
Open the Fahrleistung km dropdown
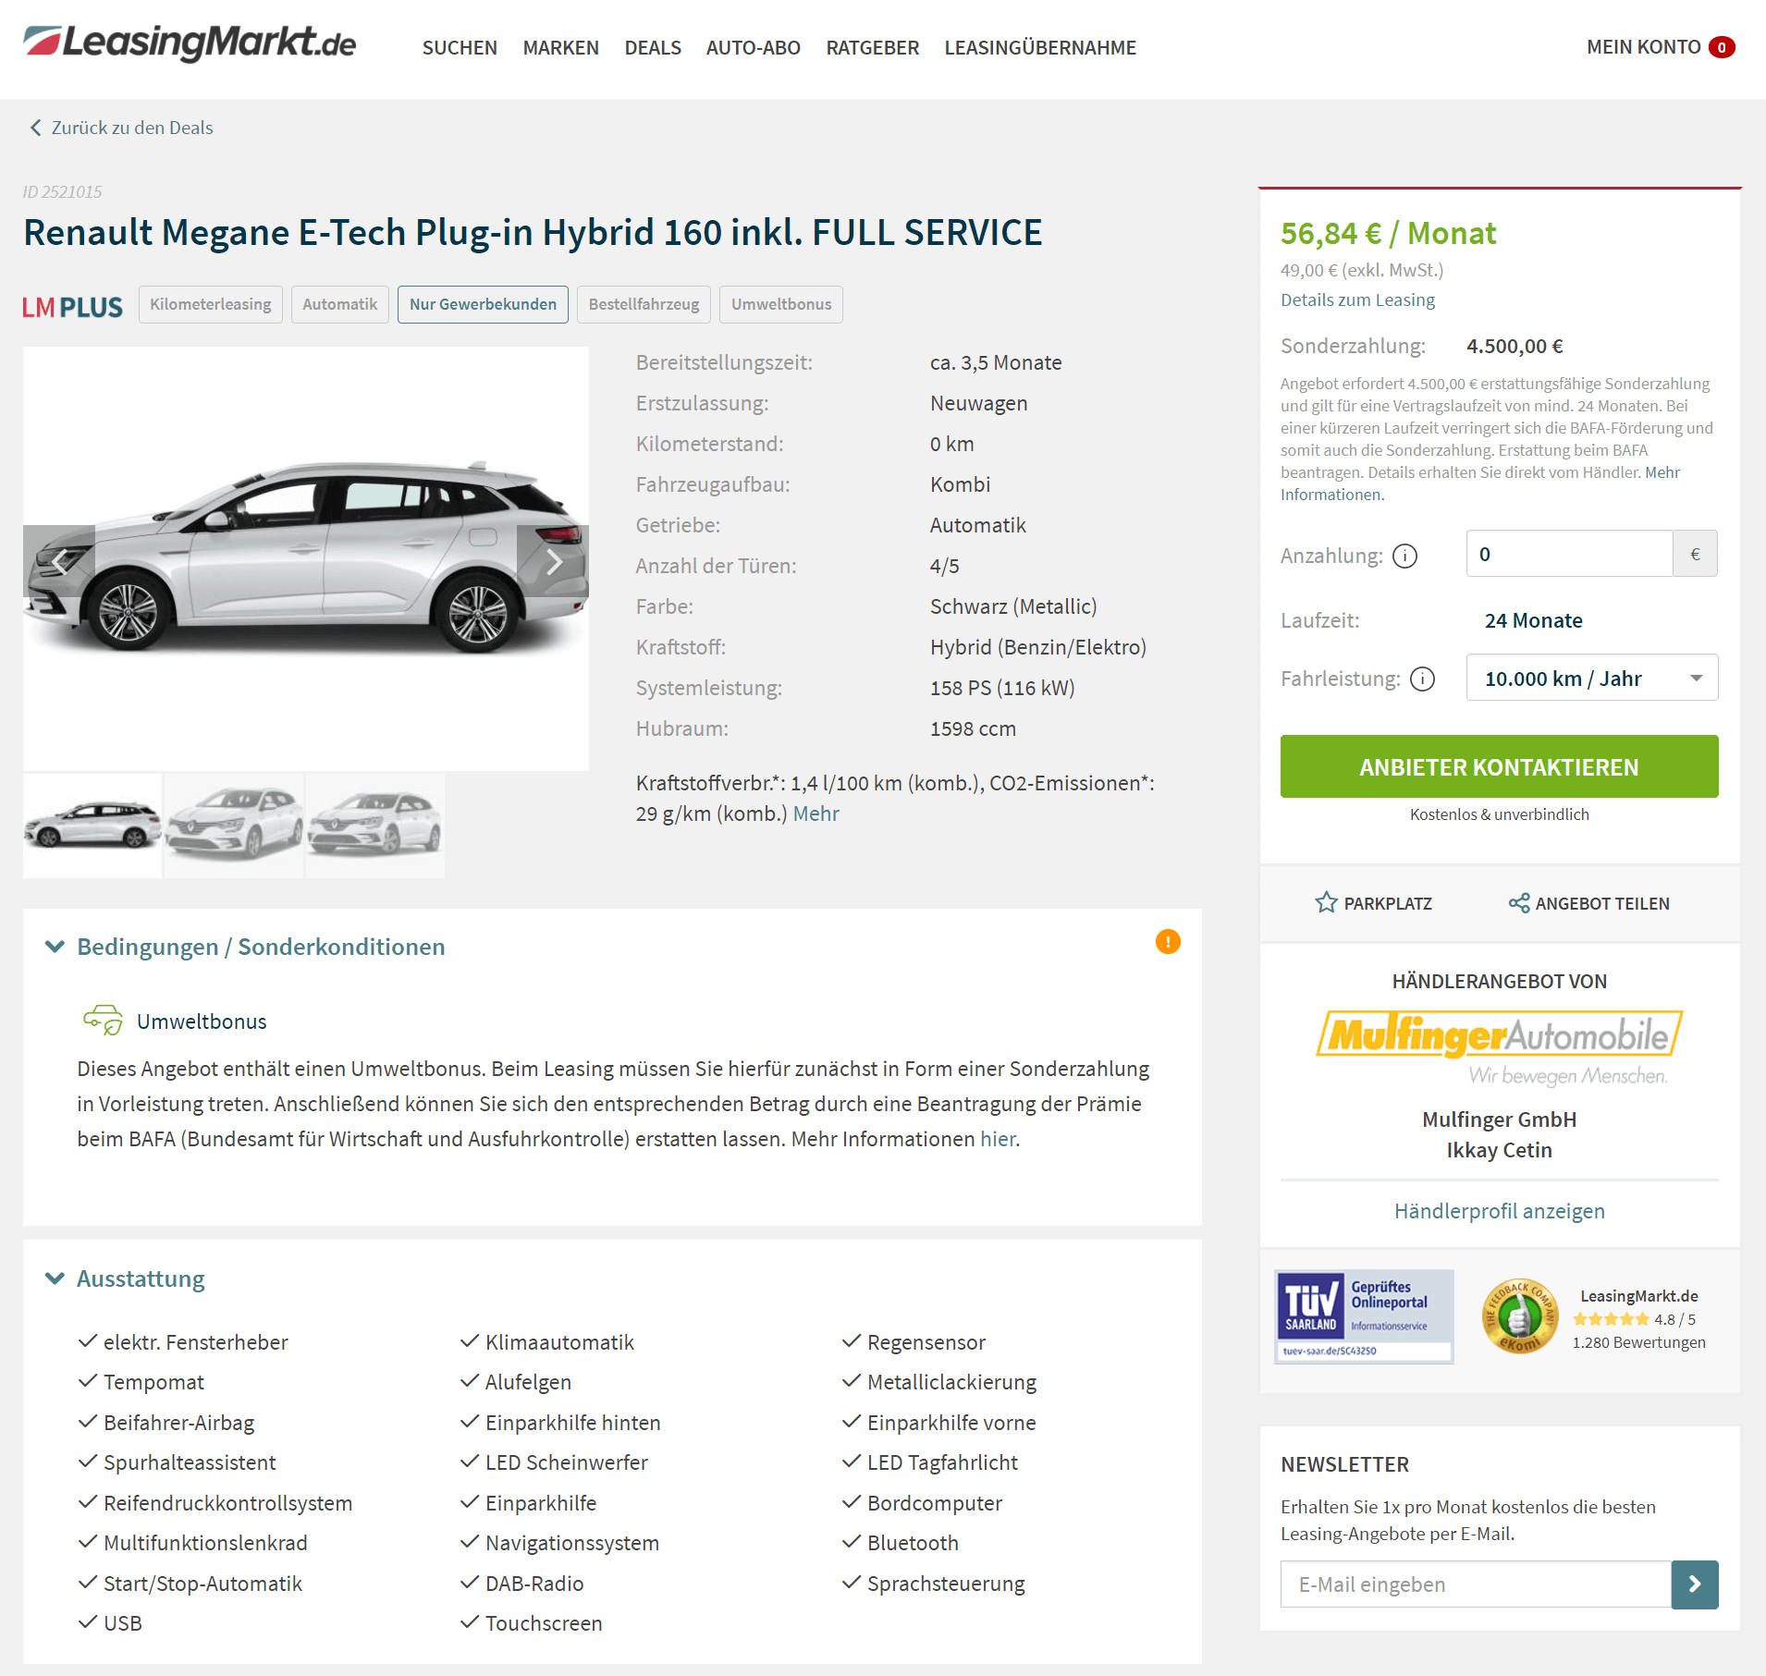pyautogui.click(x=1591, y=678)
